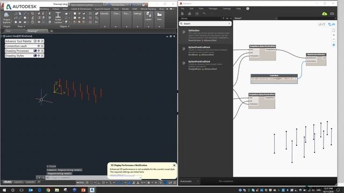Click the Zoom In button on Dynamo canvas

pos(334,35)
